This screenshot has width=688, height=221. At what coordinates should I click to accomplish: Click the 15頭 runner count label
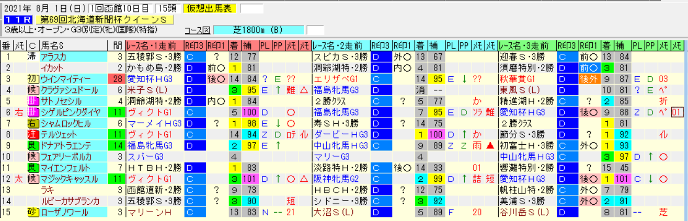[x=167, y=8]
